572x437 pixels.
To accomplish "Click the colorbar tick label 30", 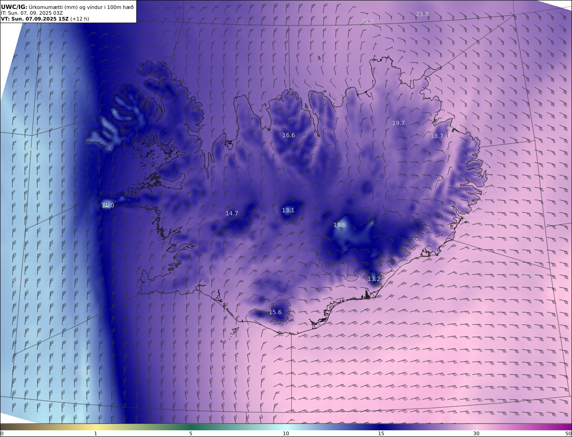I will (476, 433).
